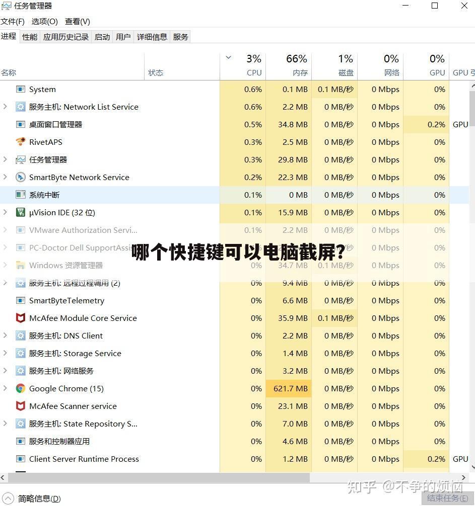
Task: Sort processes by the 磁盘 column
Action: tap(335, 66)
